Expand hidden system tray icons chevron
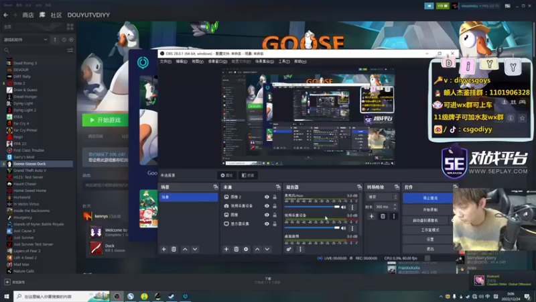Viewport: 536px width, 302px height. click(x=441, y=297)
